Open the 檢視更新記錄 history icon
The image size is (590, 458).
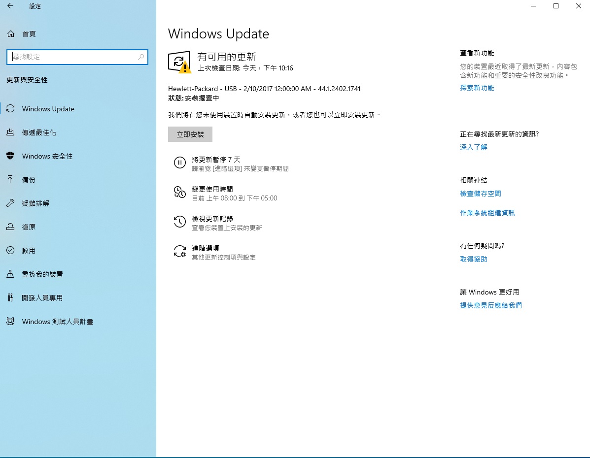pyautogui.click(x=180, y=222)
